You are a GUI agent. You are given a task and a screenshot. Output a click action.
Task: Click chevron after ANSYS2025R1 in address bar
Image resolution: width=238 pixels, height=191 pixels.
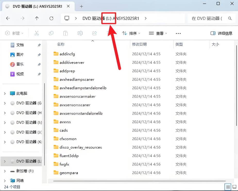pyautogui.click(x=146, y=18)
